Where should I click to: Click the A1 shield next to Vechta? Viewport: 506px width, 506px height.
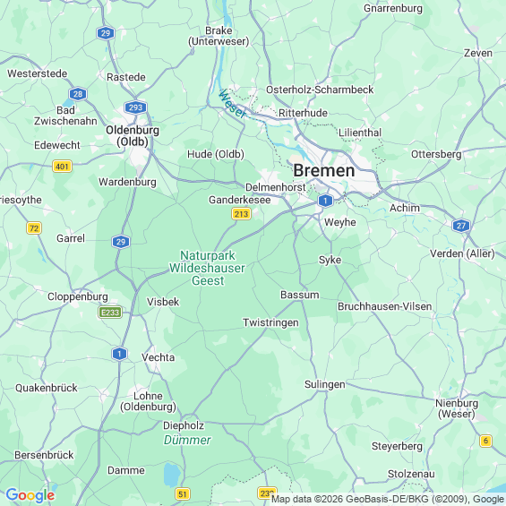point(119,354)
